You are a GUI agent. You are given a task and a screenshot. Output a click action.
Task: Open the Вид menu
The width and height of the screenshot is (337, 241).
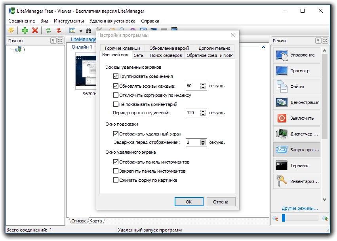tap(44, 21)
